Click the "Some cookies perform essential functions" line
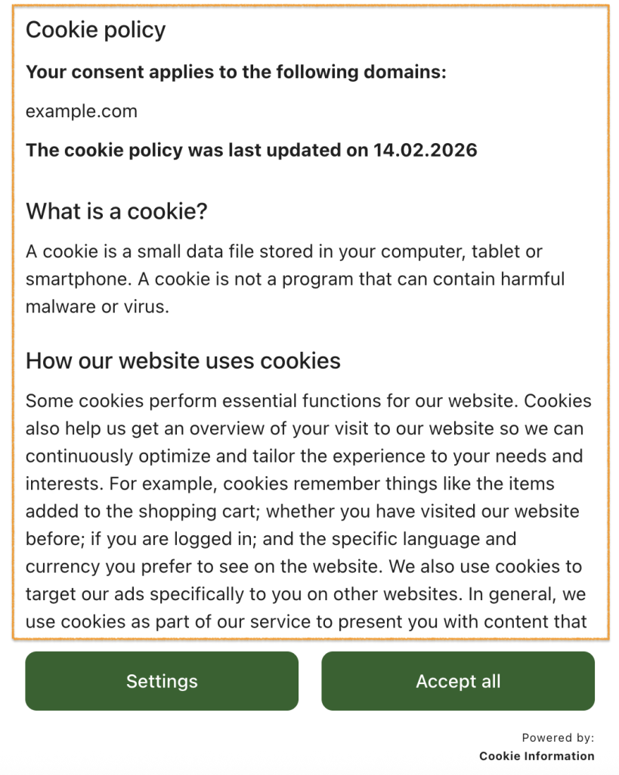Image resolution: width=619 pixels, height=775 pixels. (x=308, y=401)
